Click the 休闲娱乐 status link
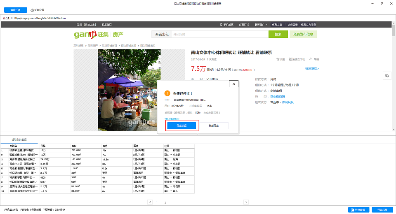Screen dimensions: 396x214 288,102
